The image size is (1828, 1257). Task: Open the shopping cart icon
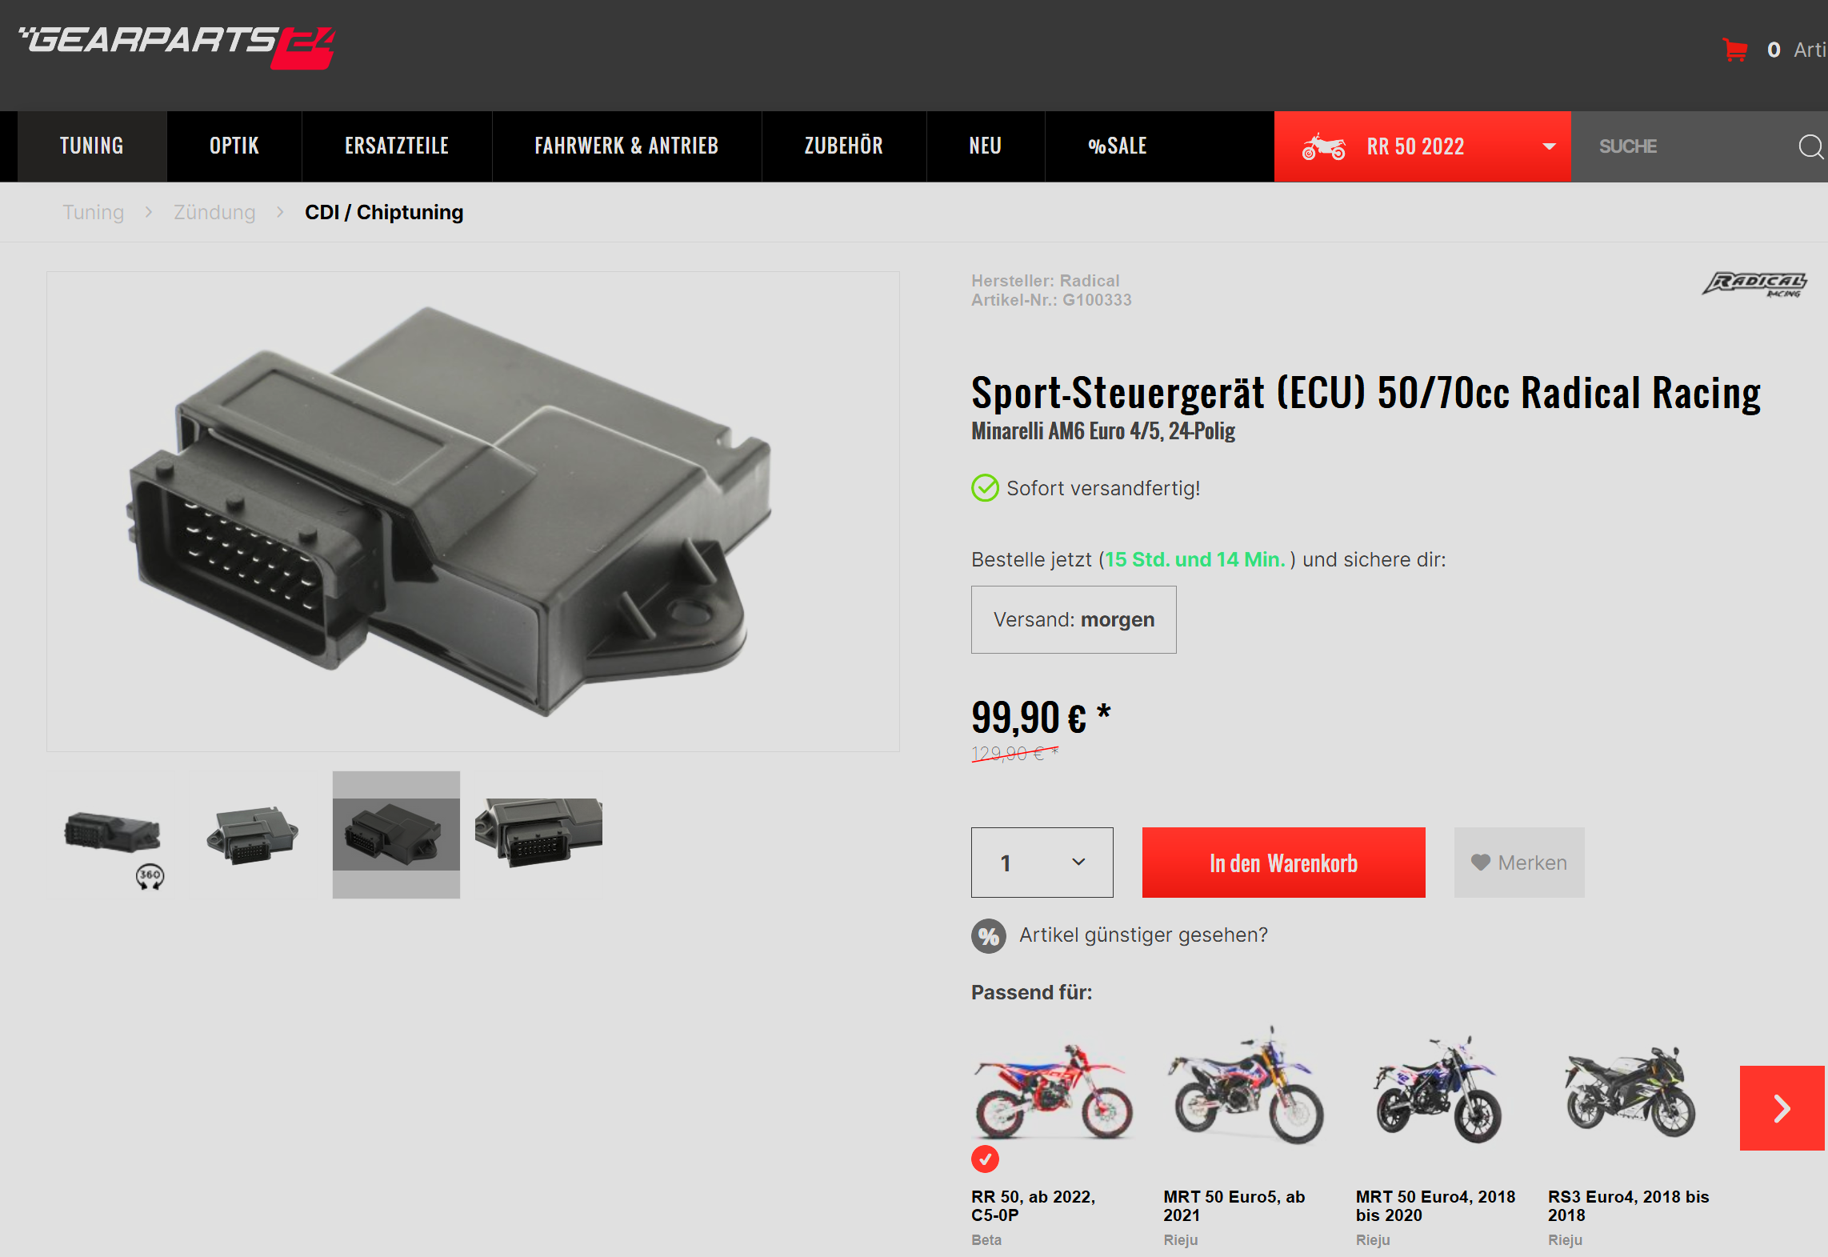(x=1734, y=50)
